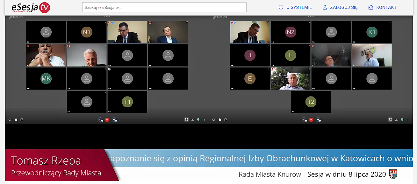Click the ZALOGUJ SIĘ login link
The width and height of the screenshot is (417, 184).
tap(340, 7)
